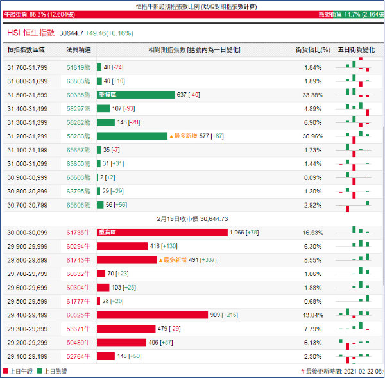Click the red 重貨區 bar showing 1,066

162,233
